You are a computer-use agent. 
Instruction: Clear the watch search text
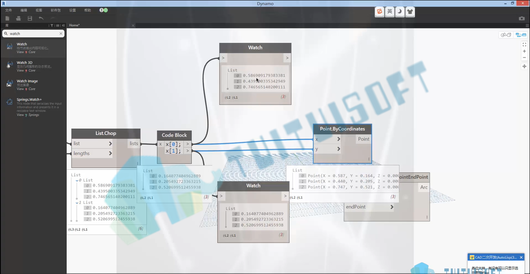click(61, 34)
